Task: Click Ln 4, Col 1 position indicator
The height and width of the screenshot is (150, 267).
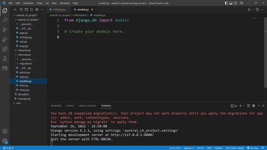Action: click(x=175, y=148)
